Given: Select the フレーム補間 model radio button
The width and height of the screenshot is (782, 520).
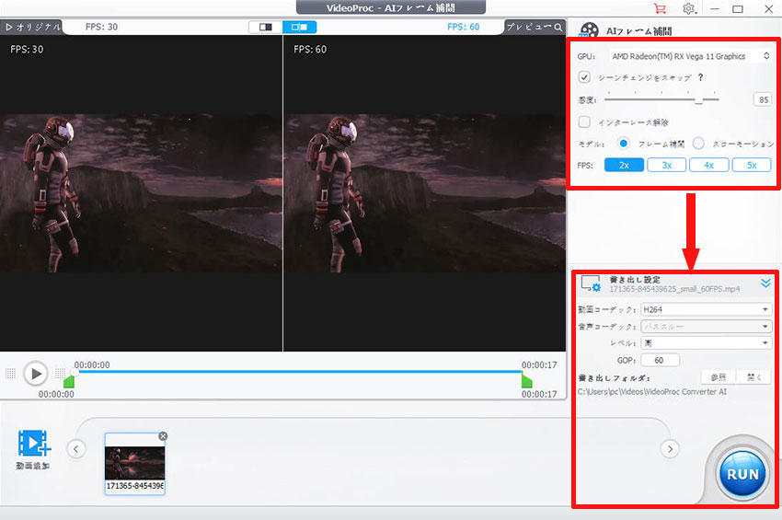Looking at the screenshot, I should [x=623, y=144].
